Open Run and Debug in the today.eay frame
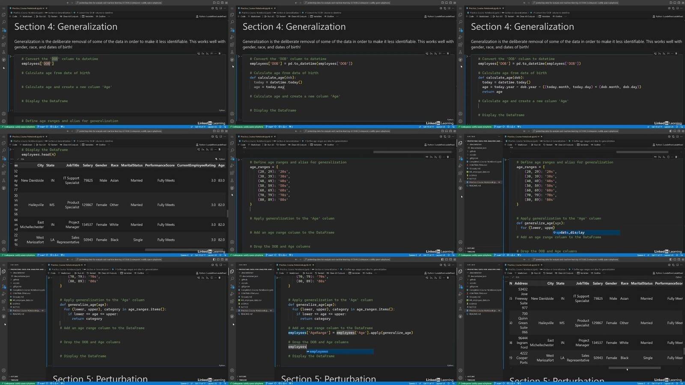 [232, 37]
